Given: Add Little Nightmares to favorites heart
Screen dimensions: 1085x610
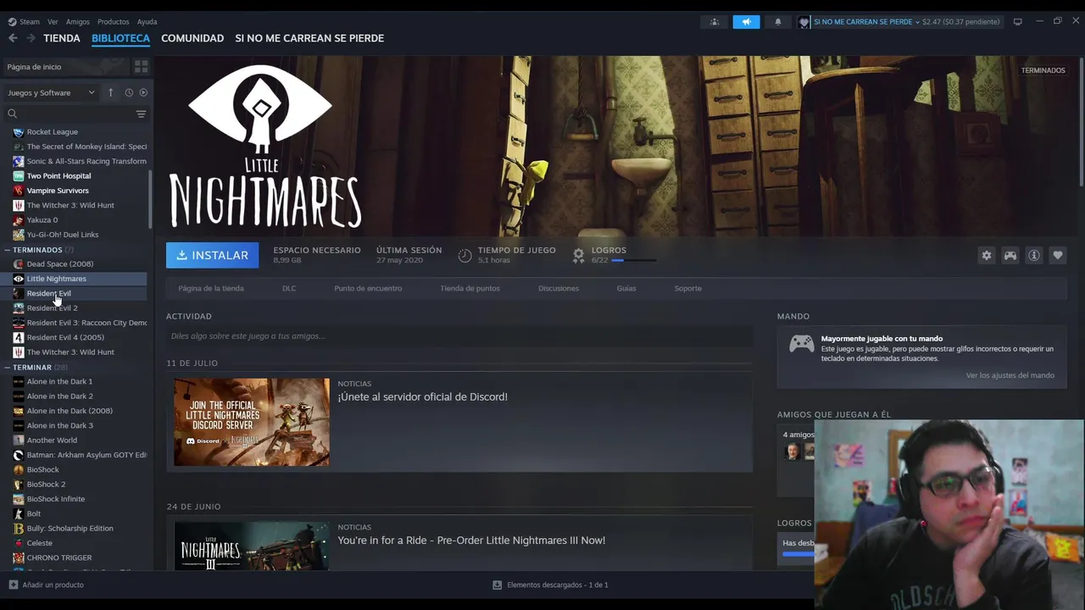Looking at the screenshot, I should tap(1057, 255).
